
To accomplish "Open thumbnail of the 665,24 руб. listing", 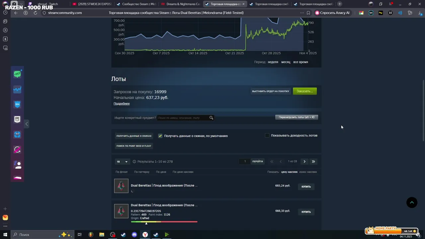I will tap(121, 186).
